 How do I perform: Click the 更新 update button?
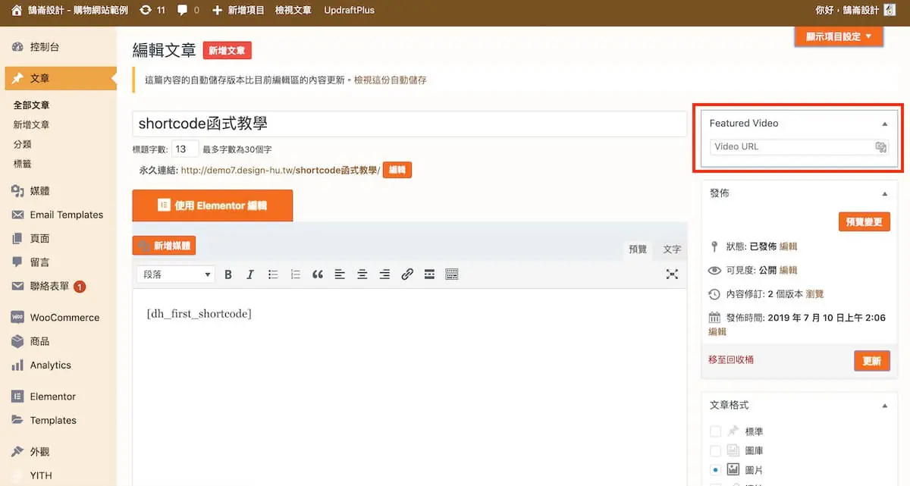872,361
